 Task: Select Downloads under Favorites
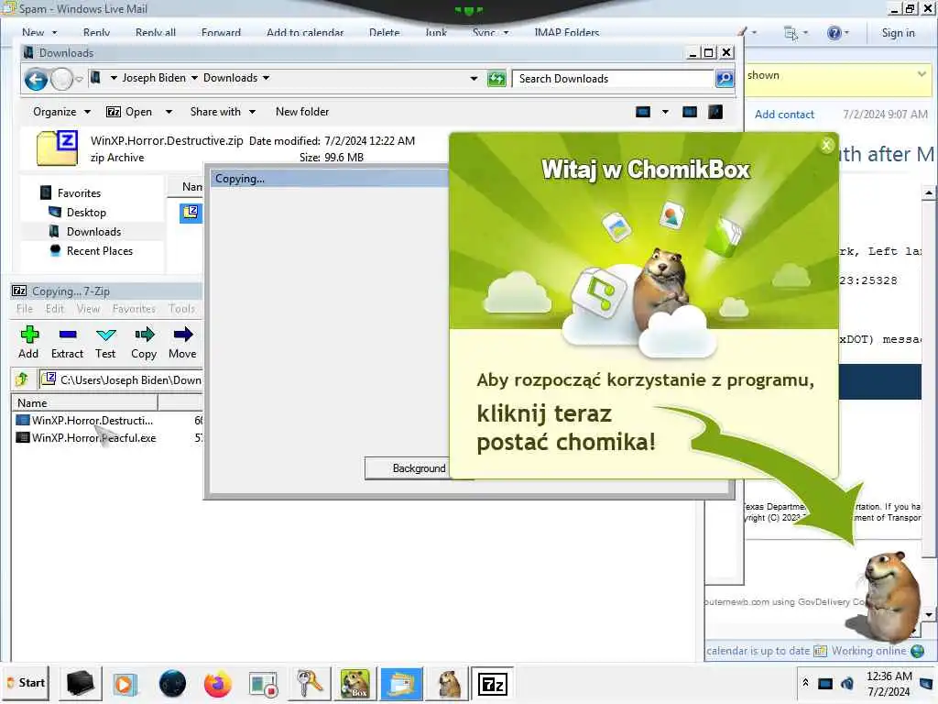pos(93,232)
